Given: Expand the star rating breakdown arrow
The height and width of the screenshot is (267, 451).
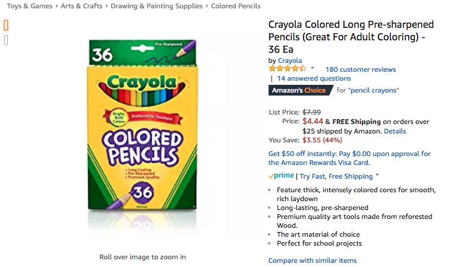Looking at the screenshot, I should pyautogui.click(x=313, y=69).
